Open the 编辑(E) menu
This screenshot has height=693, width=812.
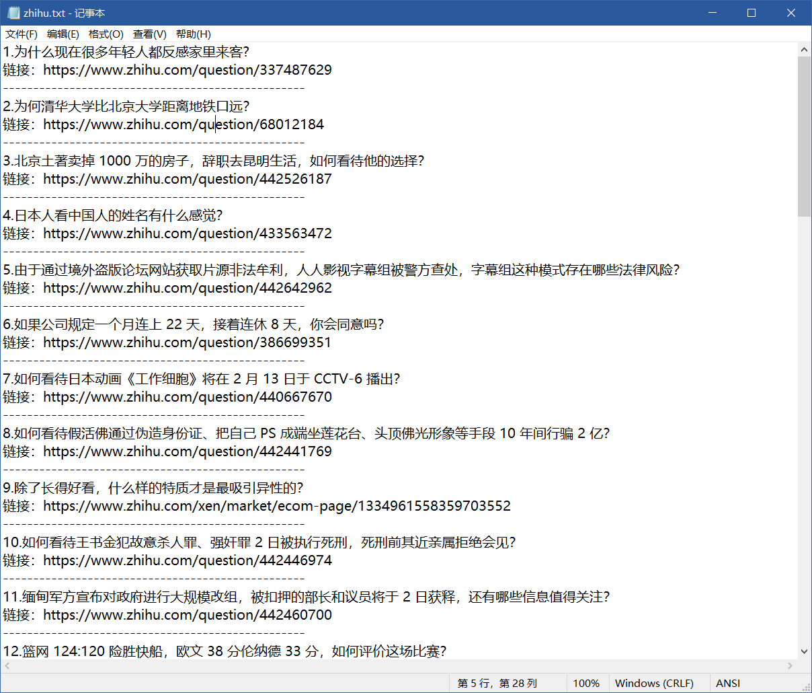(x=63, y=34)
